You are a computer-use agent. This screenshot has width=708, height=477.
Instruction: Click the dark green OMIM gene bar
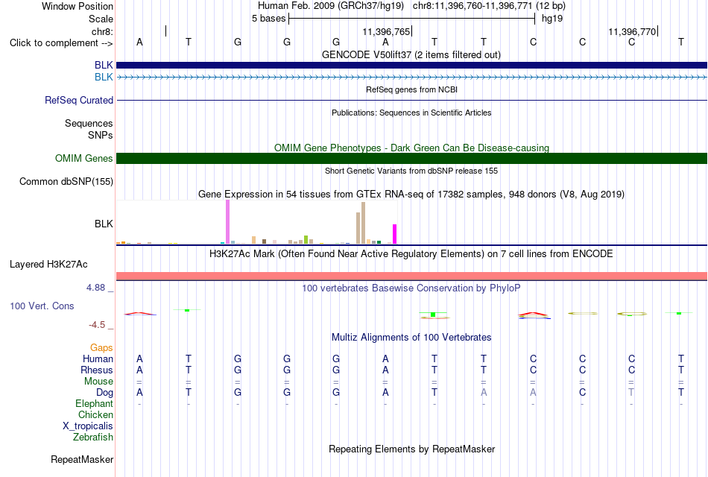tap(411, 158)
